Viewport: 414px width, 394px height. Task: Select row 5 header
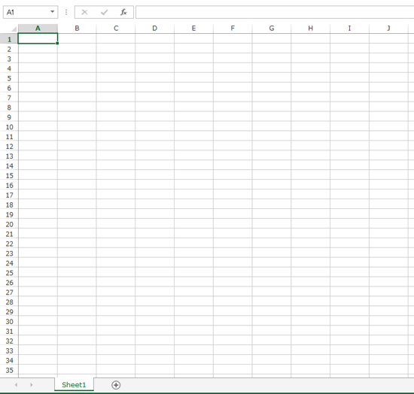pos(9,78)
